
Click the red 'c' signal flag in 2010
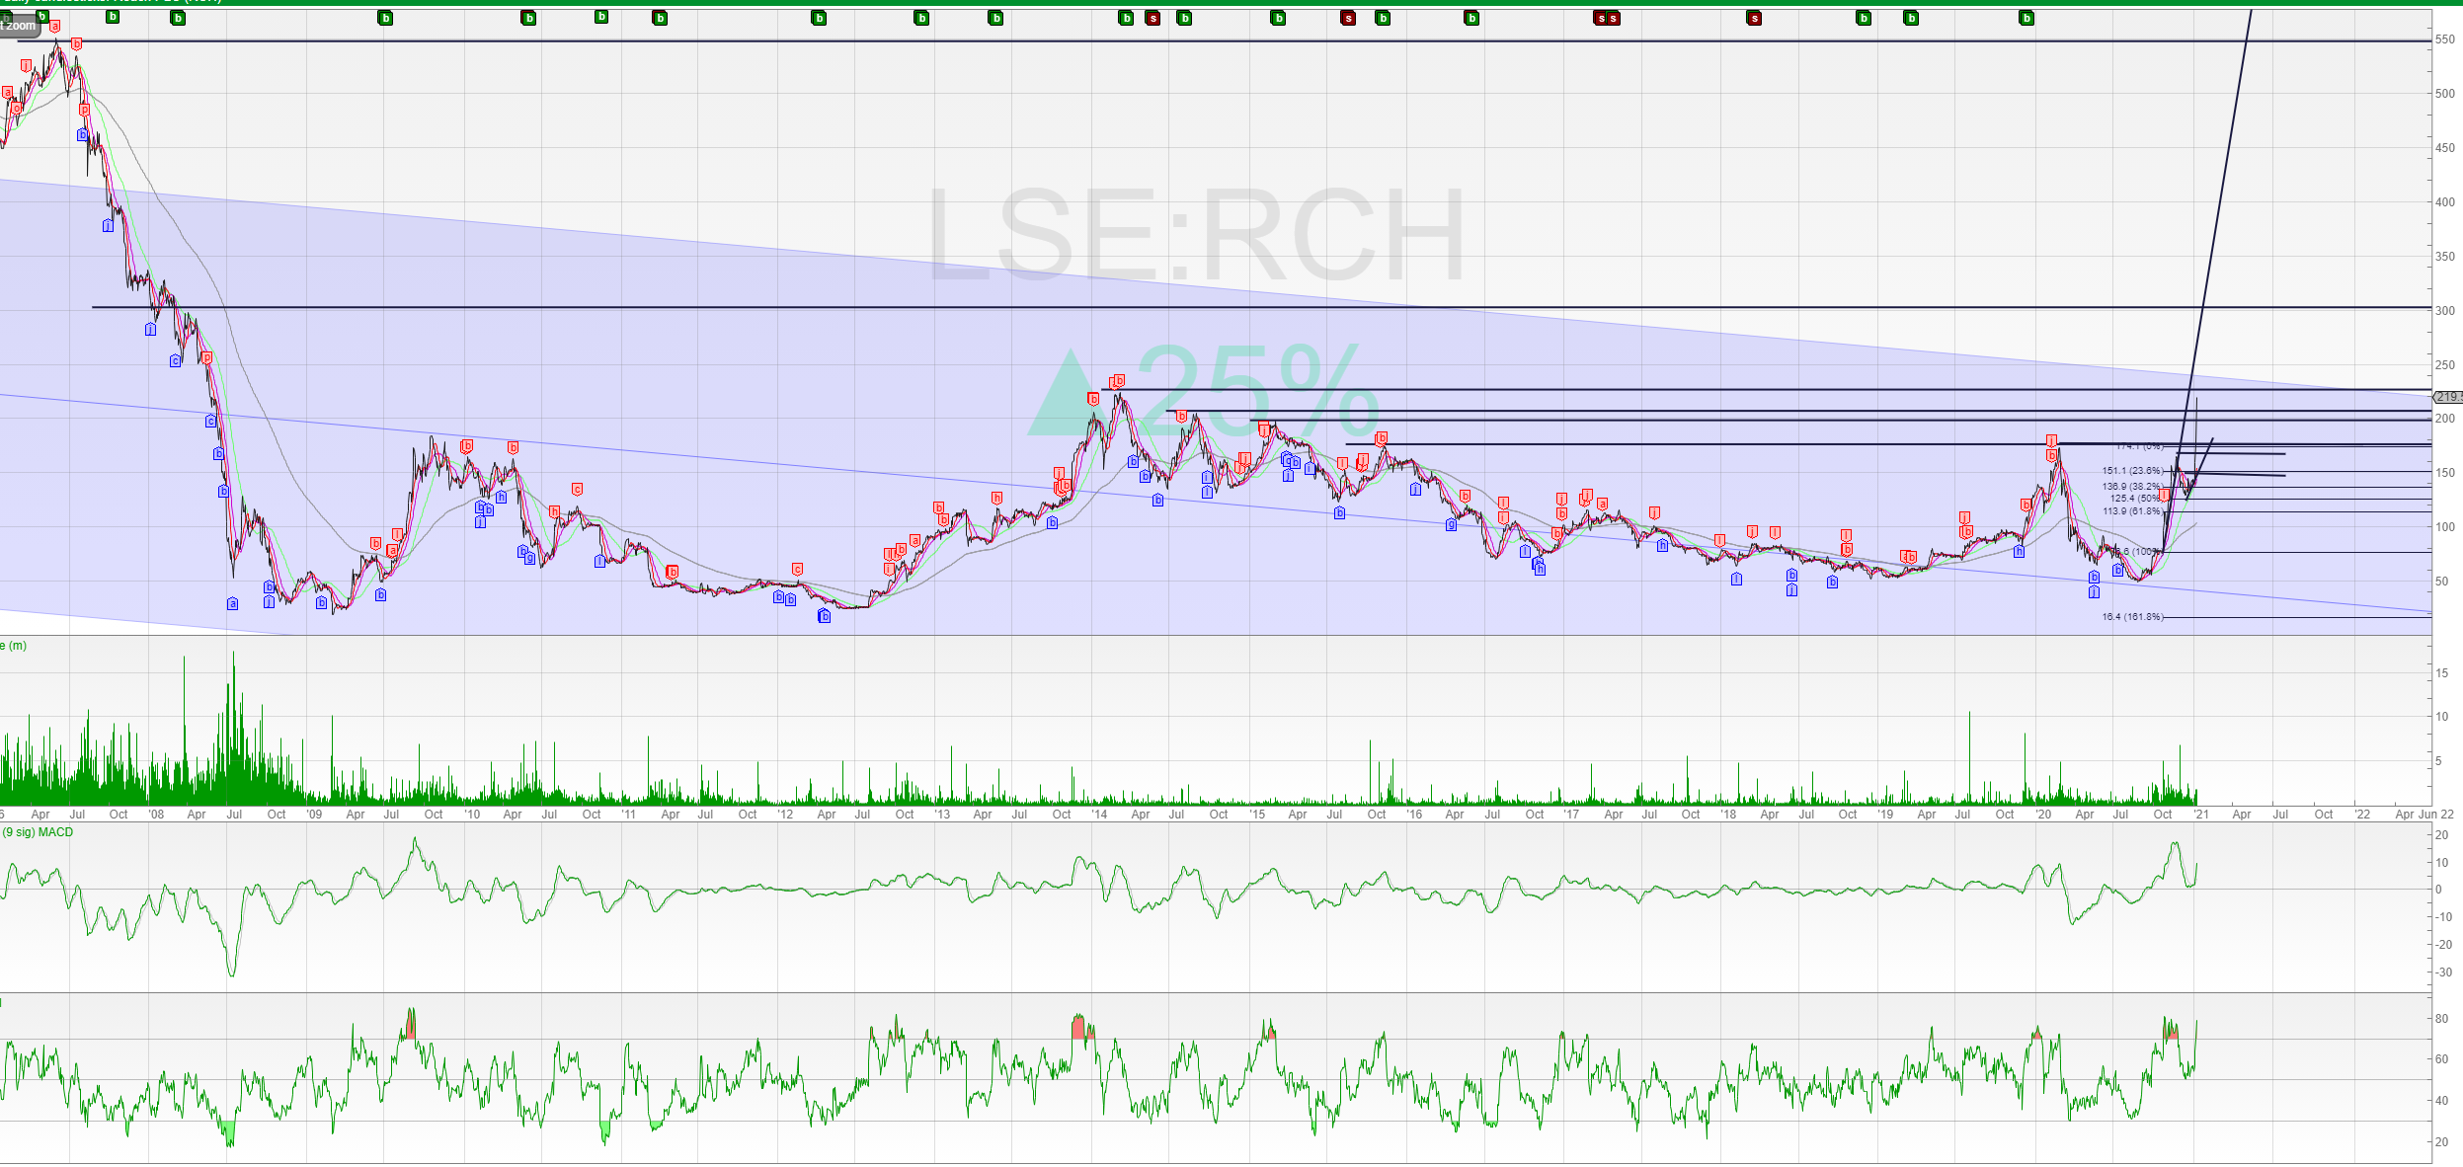[578, 490]
